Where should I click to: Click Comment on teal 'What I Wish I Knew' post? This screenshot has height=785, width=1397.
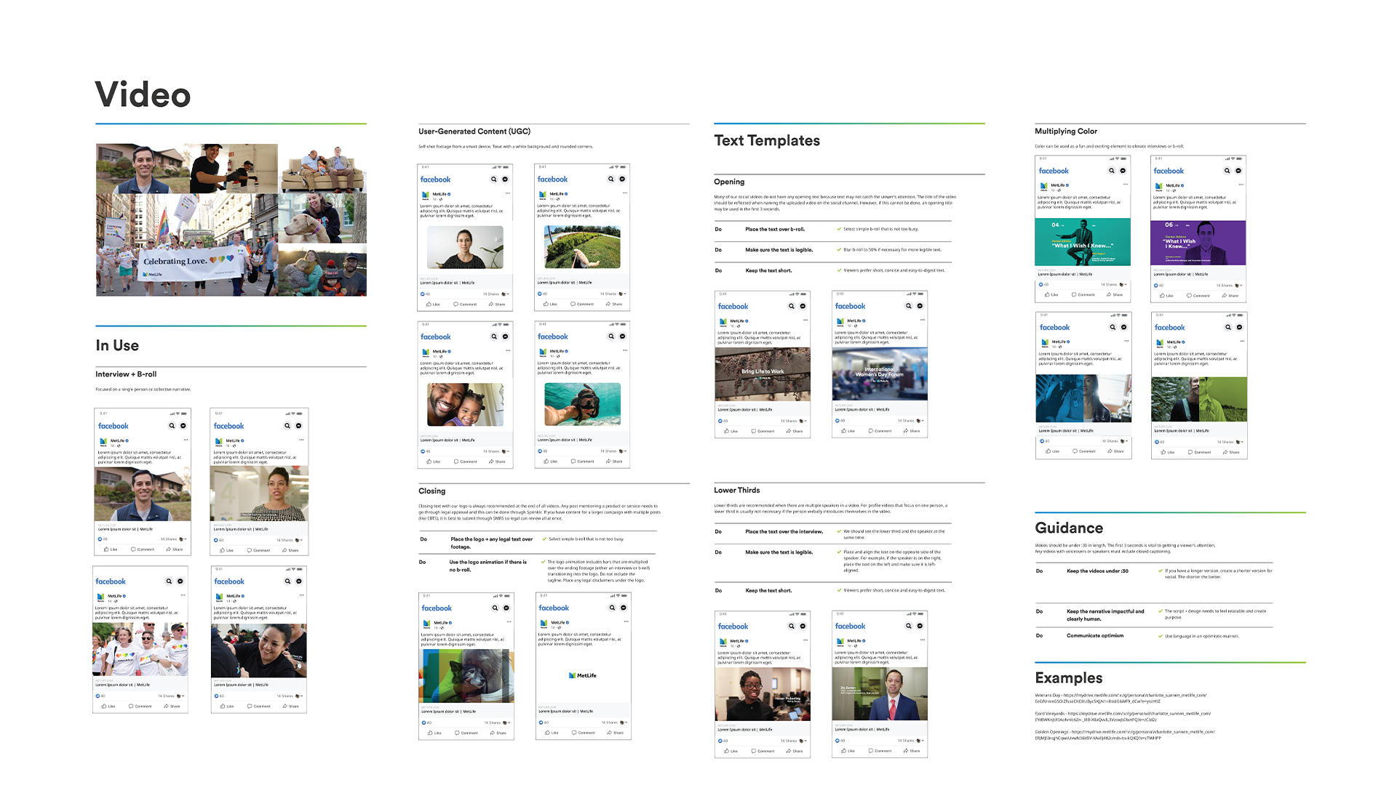(1083, 294)
